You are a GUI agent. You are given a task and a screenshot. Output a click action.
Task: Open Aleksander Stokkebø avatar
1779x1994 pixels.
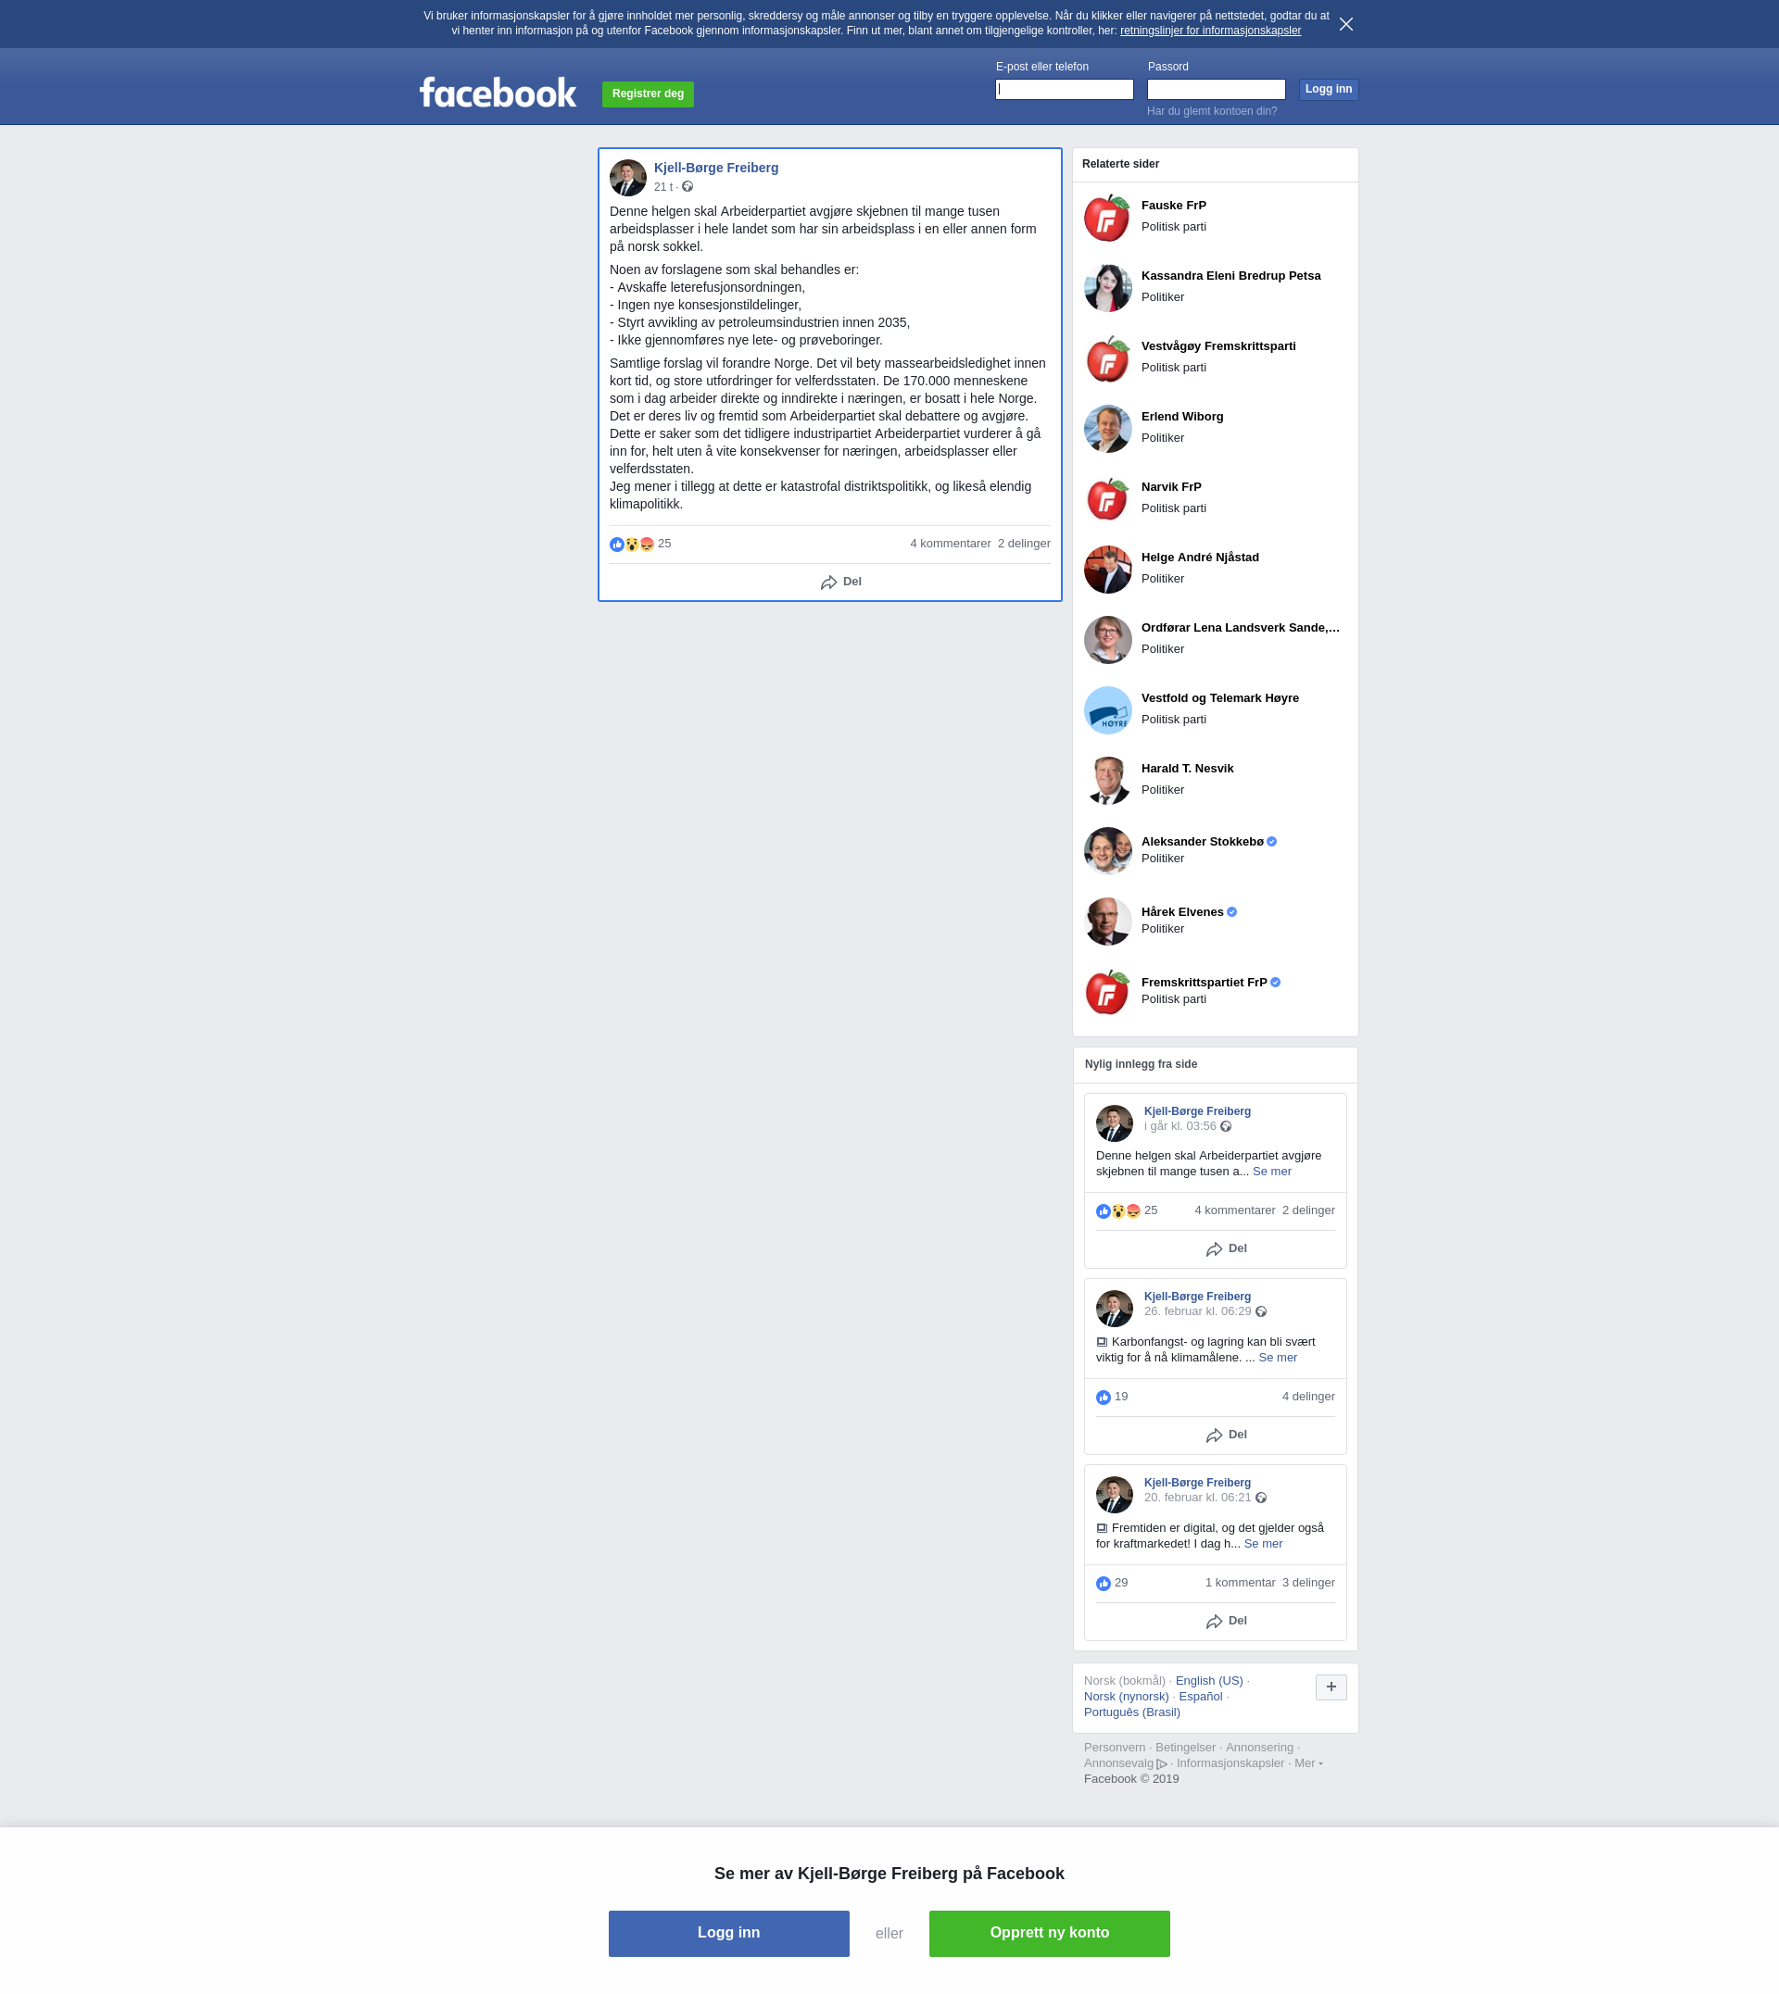(1106, 850)
